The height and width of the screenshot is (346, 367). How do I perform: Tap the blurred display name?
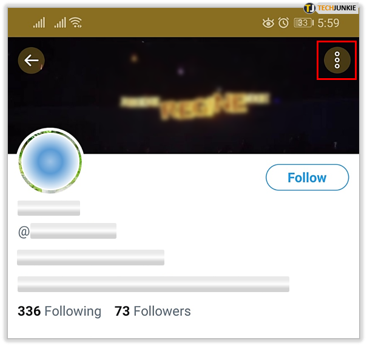(x=49, y=208)
